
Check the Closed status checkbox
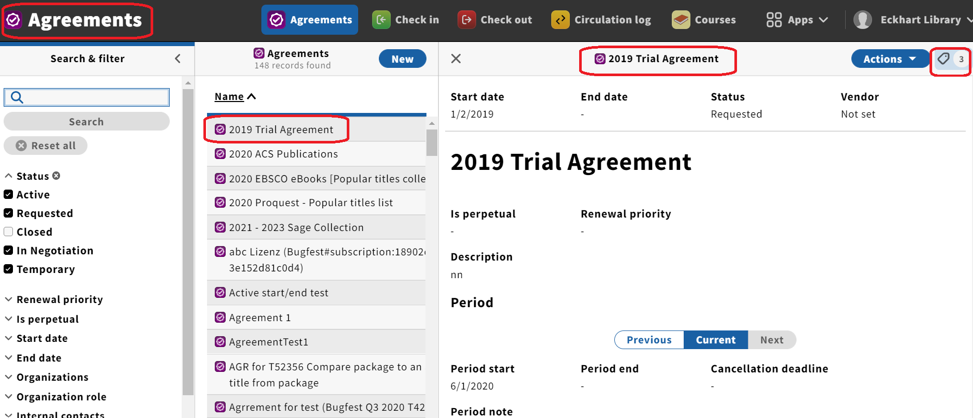click(x=8, y=232)
